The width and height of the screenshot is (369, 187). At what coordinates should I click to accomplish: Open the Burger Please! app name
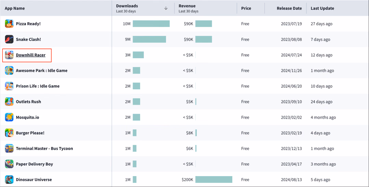pyautogui.click(x=30, y=133)
